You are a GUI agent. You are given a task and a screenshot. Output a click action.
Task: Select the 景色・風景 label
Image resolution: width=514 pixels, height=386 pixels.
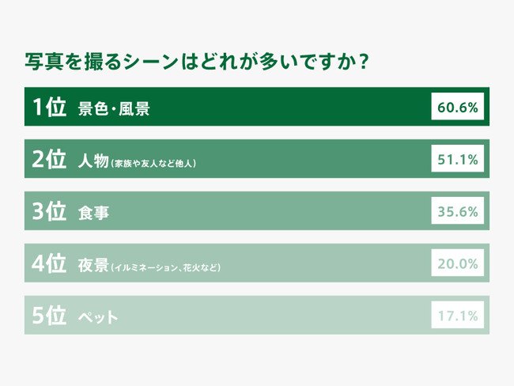tap(114, 108)
